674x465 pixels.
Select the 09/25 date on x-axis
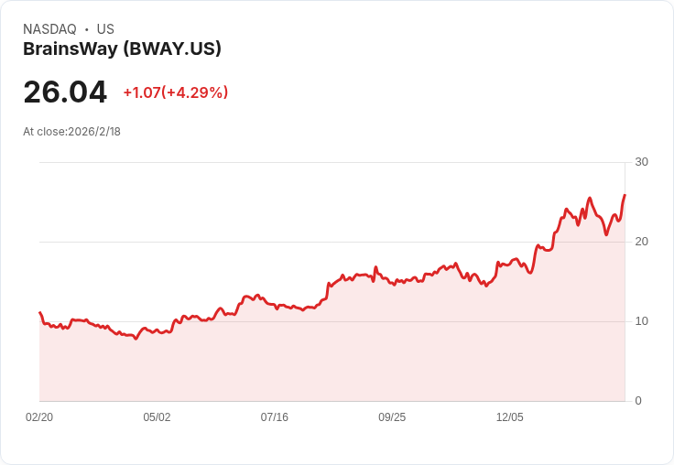pos(392,416)
